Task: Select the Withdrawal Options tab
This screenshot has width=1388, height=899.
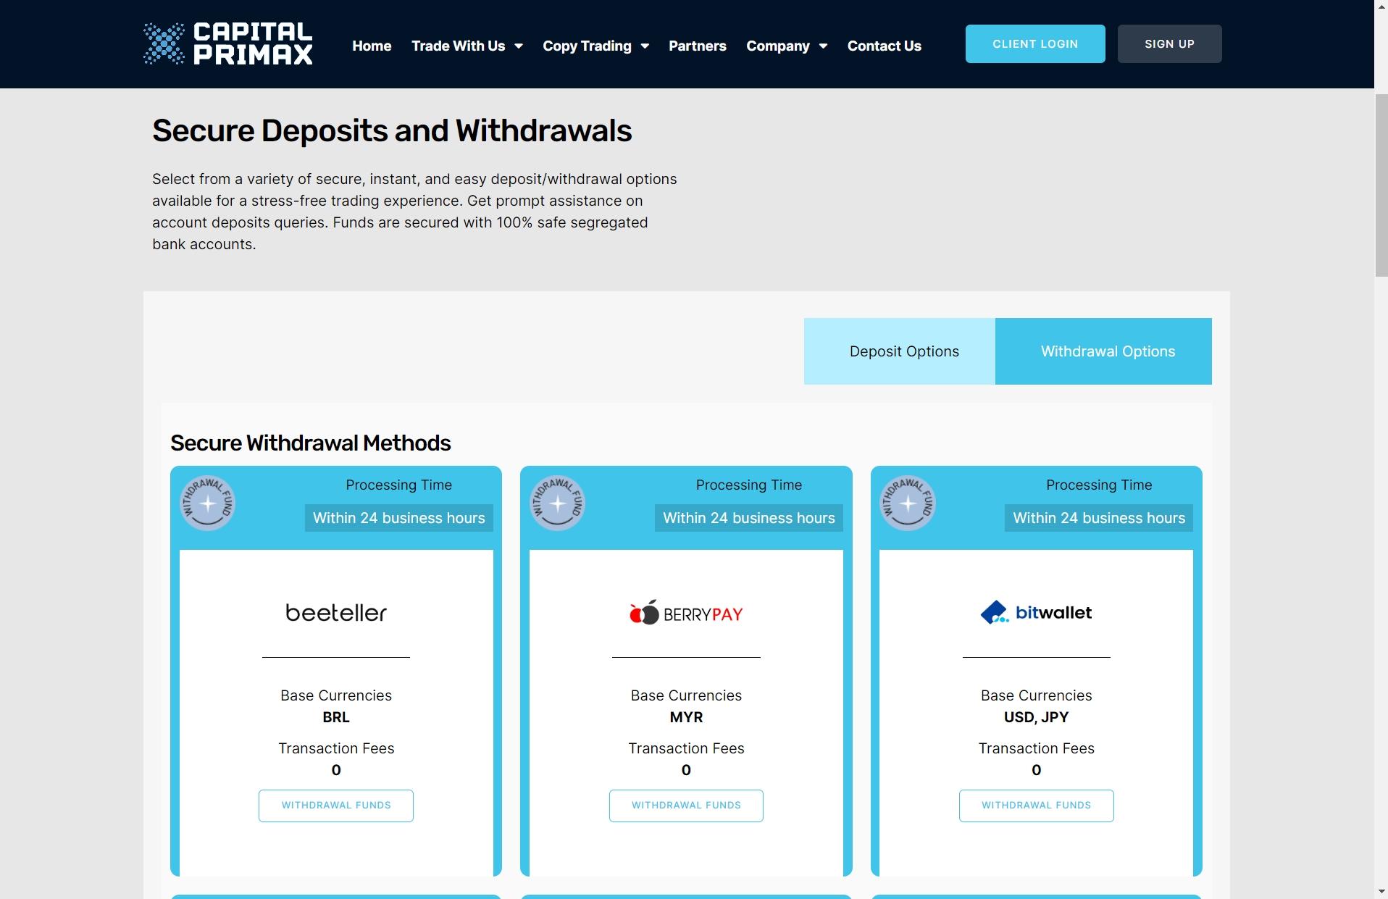Action: (1103, 351)
